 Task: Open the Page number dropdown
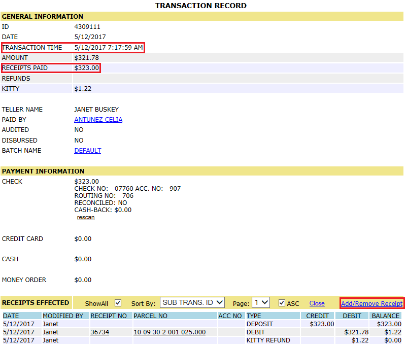[261, 303]
